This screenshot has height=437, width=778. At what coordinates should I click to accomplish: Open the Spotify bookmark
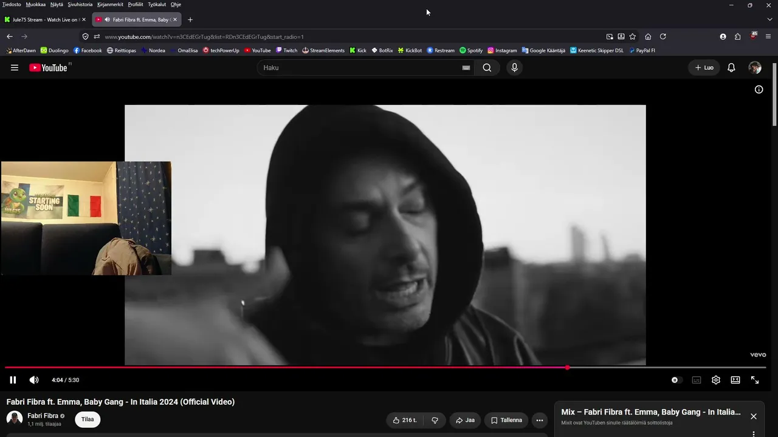[x=471, y=50]
